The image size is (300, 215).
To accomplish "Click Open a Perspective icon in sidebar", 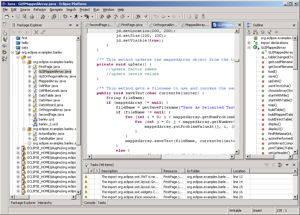I will (4, 24).
